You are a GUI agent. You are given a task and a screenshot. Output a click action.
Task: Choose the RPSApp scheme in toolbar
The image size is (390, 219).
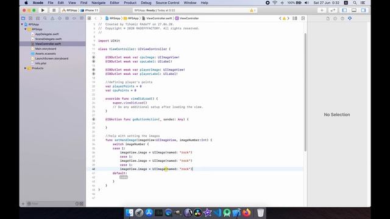[69, 10]
